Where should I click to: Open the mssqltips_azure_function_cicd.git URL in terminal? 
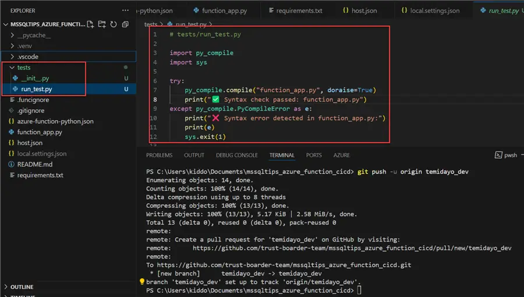[x=284, y=265]
